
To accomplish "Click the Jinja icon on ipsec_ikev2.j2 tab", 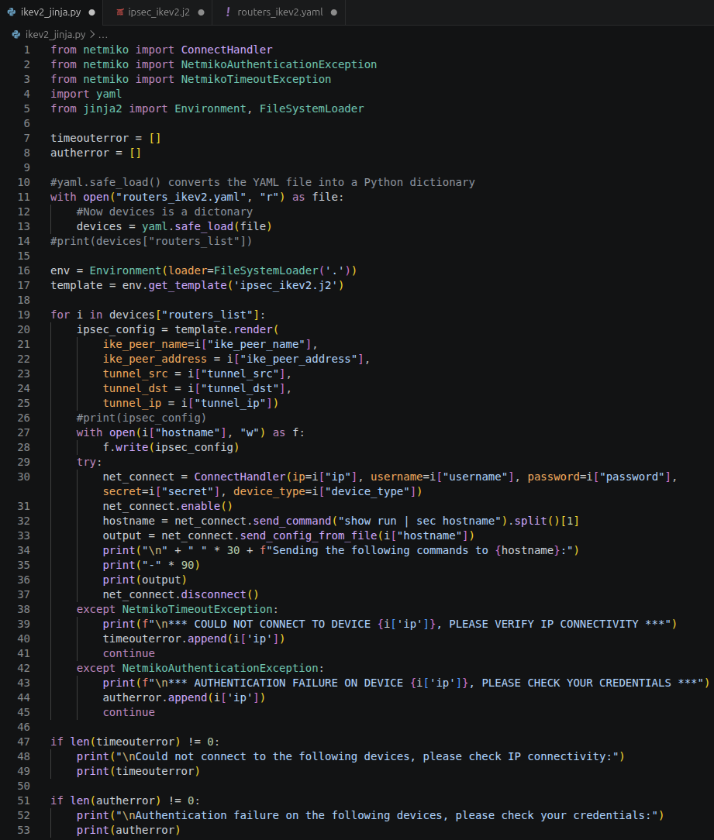I will 120,12.
